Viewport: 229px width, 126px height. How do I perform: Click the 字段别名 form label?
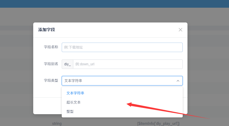51,64
